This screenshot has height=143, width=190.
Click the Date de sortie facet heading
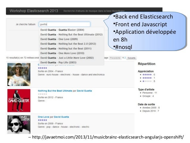(147, 104)
